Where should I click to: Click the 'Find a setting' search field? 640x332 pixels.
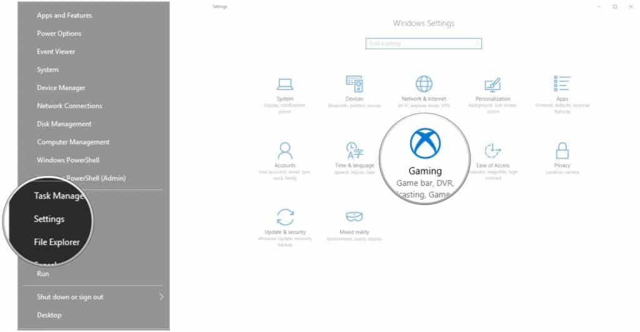[423, 43]
